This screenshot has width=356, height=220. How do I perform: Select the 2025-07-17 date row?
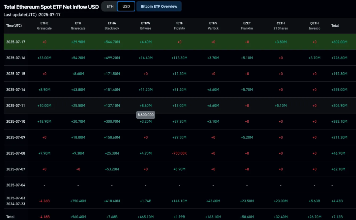pos(15,42)
